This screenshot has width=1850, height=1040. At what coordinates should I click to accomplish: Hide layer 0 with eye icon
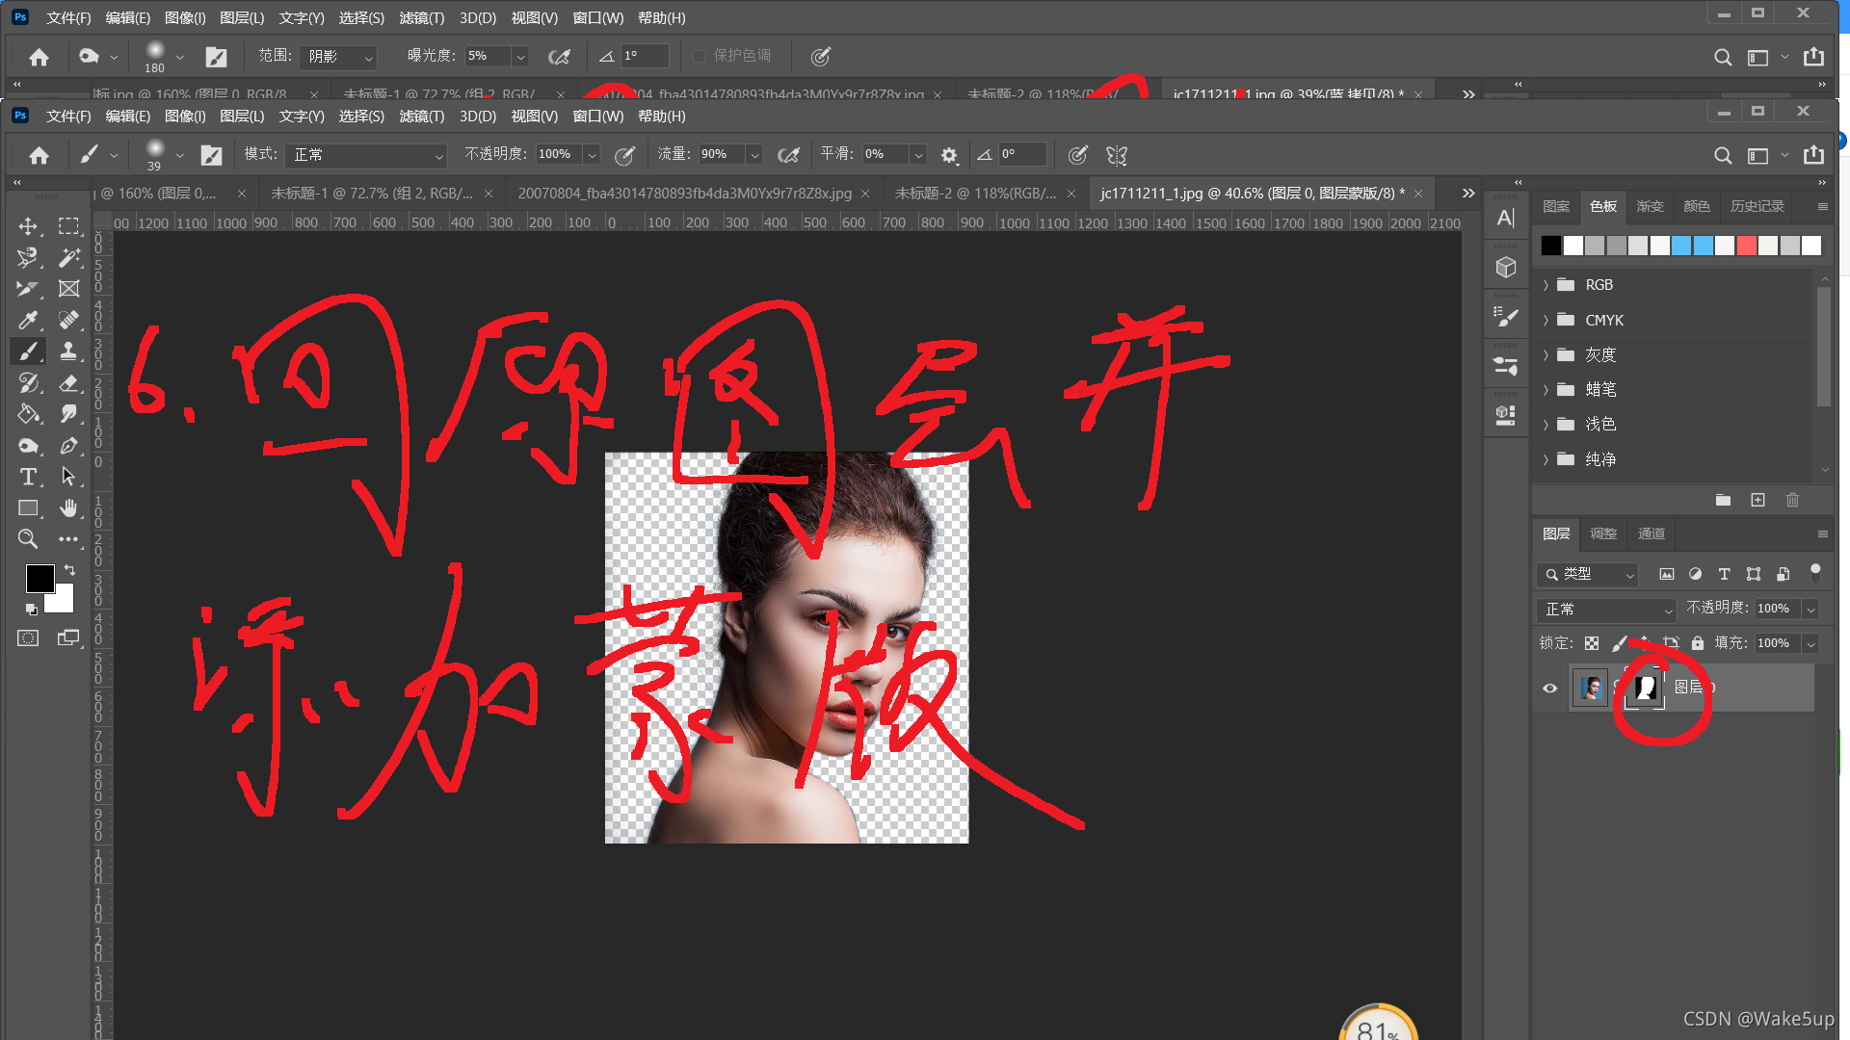coord(1549,688)
